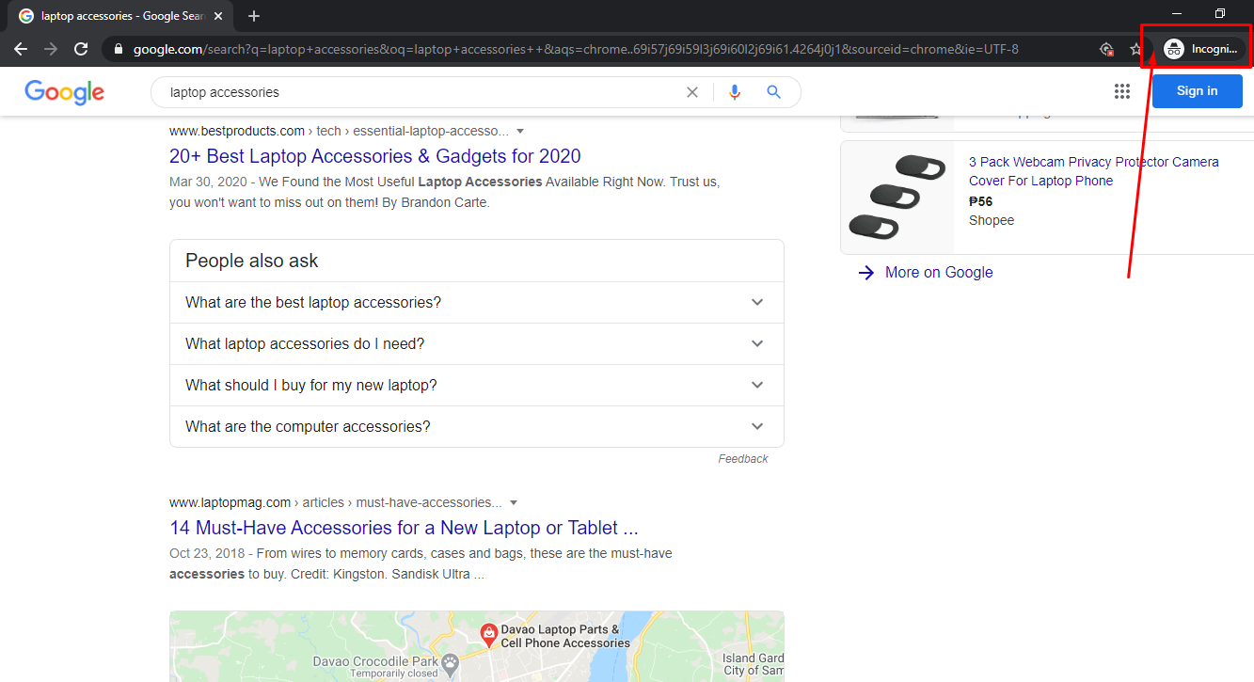
Task: Open the Incognito profile indicator
Action: point(1202,49)
